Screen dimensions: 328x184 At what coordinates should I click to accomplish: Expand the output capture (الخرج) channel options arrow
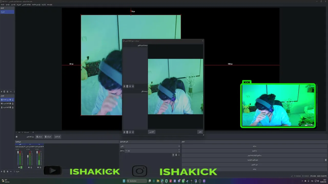(x=34, y=147)
